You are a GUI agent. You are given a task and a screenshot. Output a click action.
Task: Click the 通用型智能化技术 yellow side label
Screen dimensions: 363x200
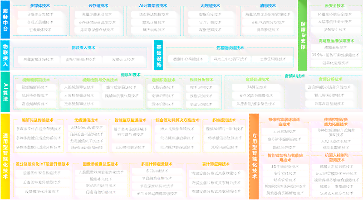point(5,157)
